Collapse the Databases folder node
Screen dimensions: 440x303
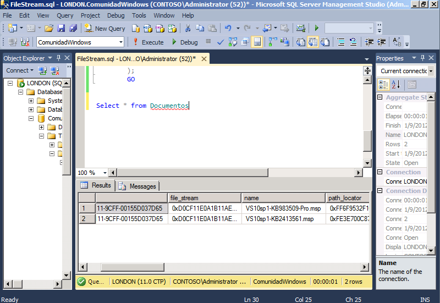20,92
